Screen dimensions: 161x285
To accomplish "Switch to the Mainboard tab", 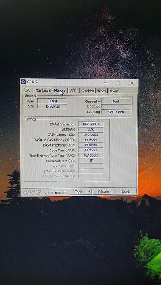I will 43,90.
